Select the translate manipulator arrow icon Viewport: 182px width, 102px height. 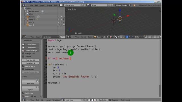[127, 37]
